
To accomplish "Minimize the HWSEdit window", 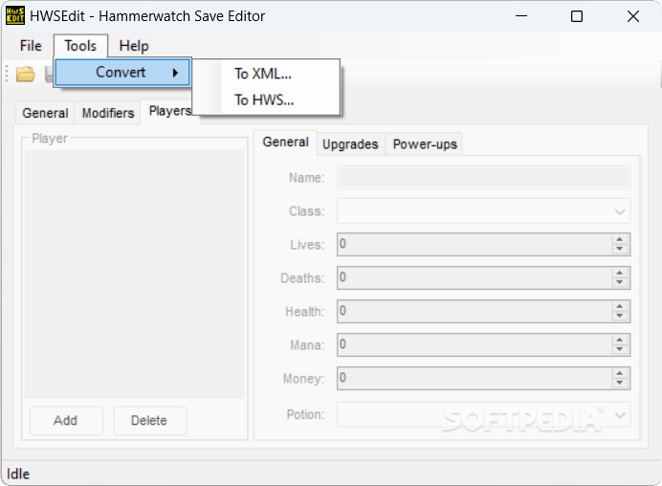I will click(x=521, y=16).
